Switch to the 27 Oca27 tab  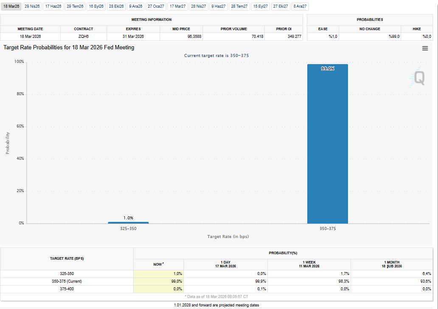pyautogui.click(x=156, y=6)
